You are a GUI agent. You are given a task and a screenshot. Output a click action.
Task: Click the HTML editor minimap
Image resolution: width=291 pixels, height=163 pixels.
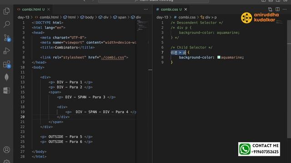142,26
